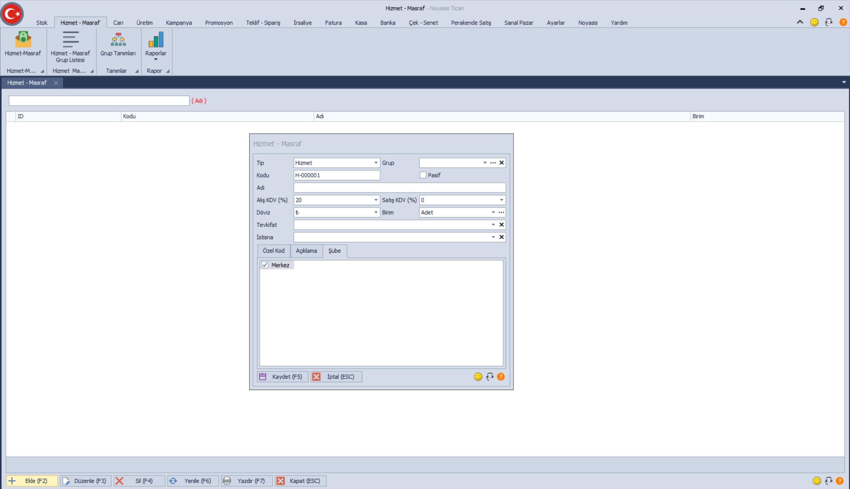The width and height of the screenshot is (850, 489).
Task: Click the Turkish flag application button
Action: pyautogui.click(x=12, y=14)
